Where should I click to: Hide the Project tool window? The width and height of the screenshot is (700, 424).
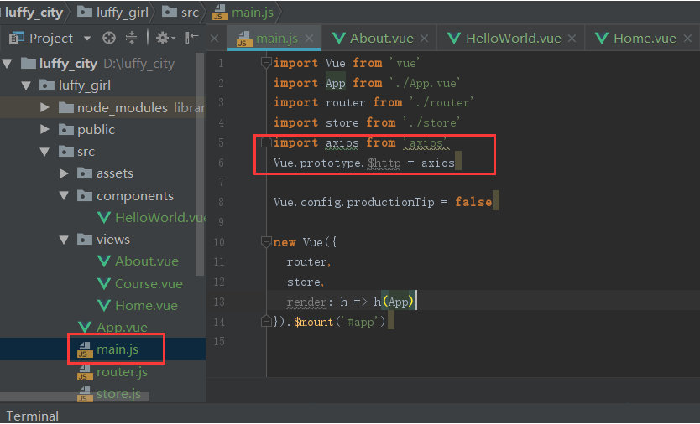coord(192,38)
